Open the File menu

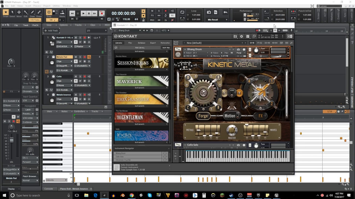pyautogui.click(x=7, y=6)
